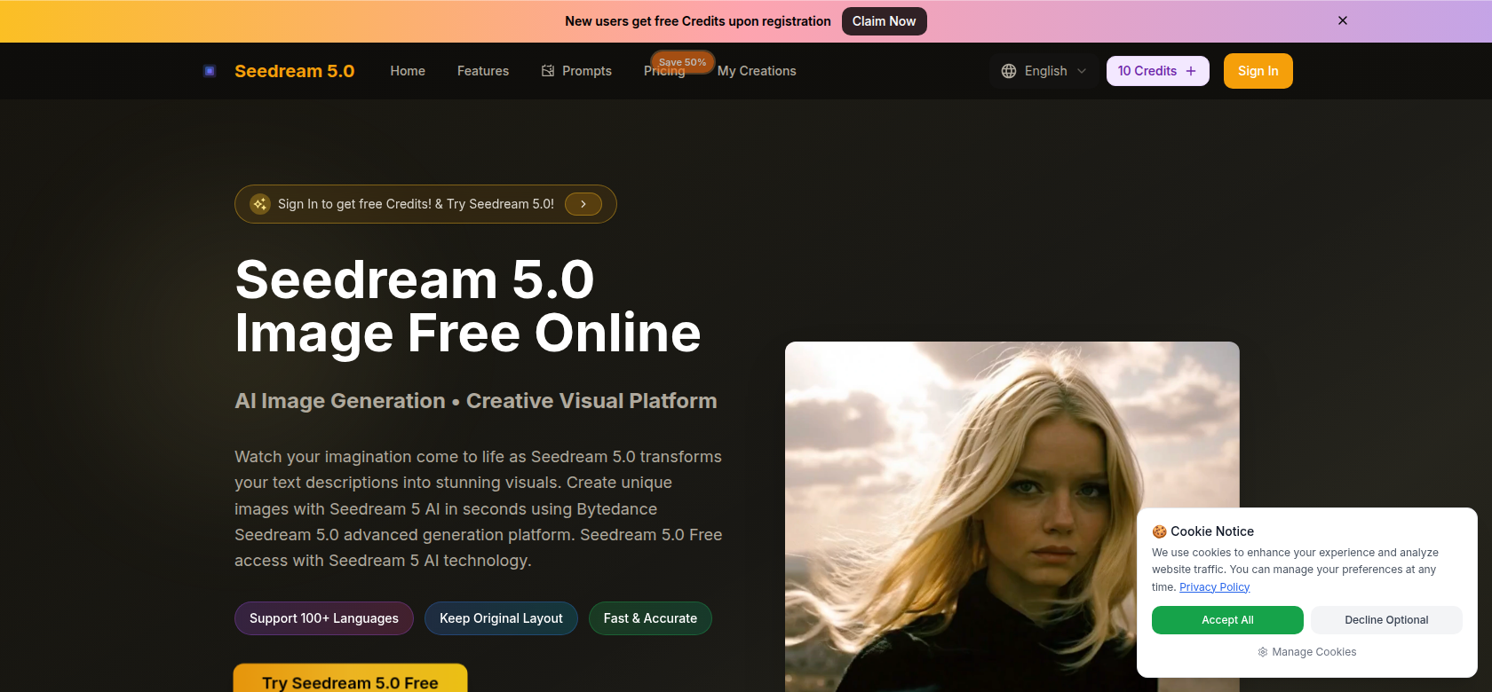
Task: Click the Save 50% badge
Action: pyautogui.click(x=682, y=61)
